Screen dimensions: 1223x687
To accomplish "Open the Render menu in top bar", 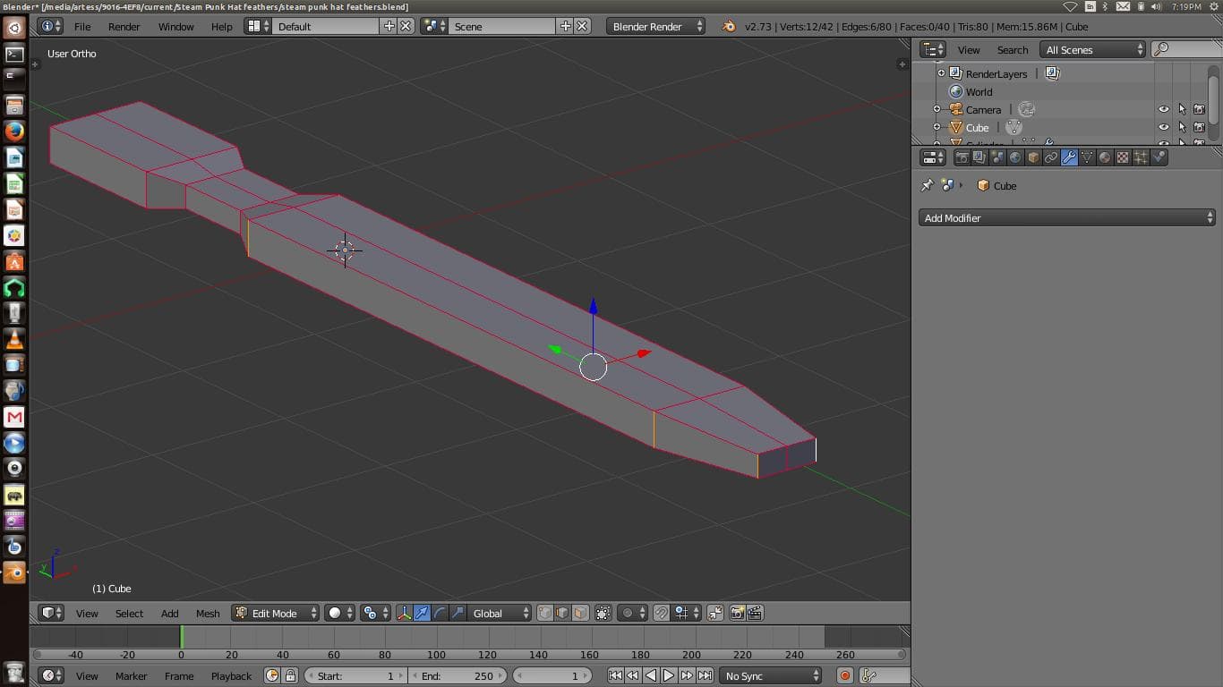I will pos(124,26).
